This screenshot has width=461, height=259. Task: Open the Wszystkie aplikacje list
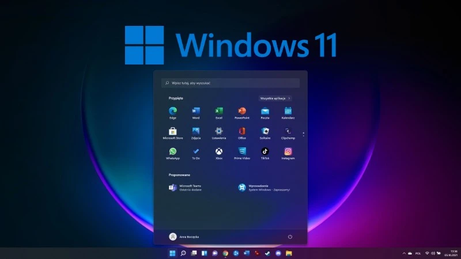pyautogui.click(x=275, y=98)
